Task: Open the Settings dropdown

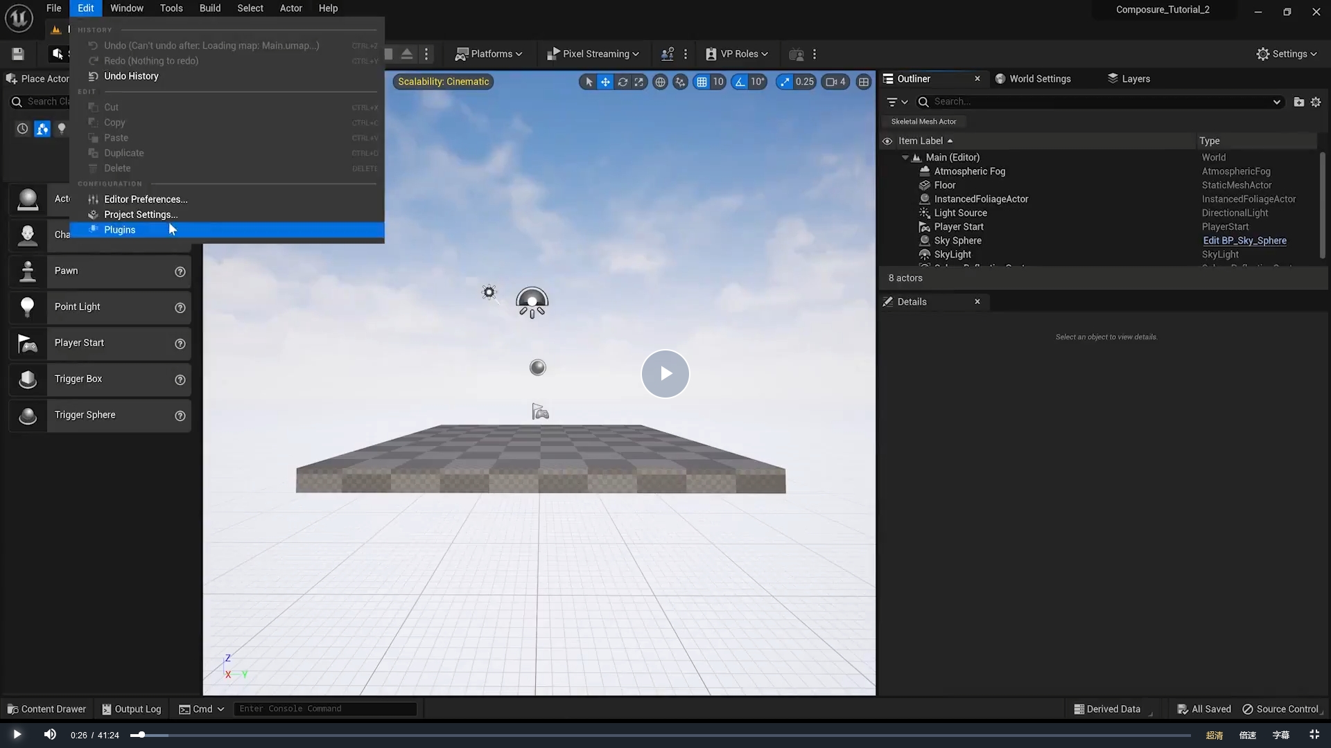Action: tap(1287, 54)
